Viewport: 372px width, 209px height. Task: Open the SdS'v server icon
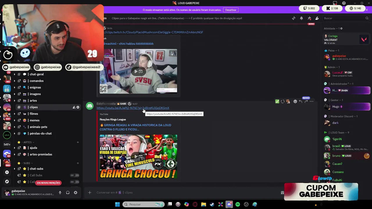(x=7, y=144)
